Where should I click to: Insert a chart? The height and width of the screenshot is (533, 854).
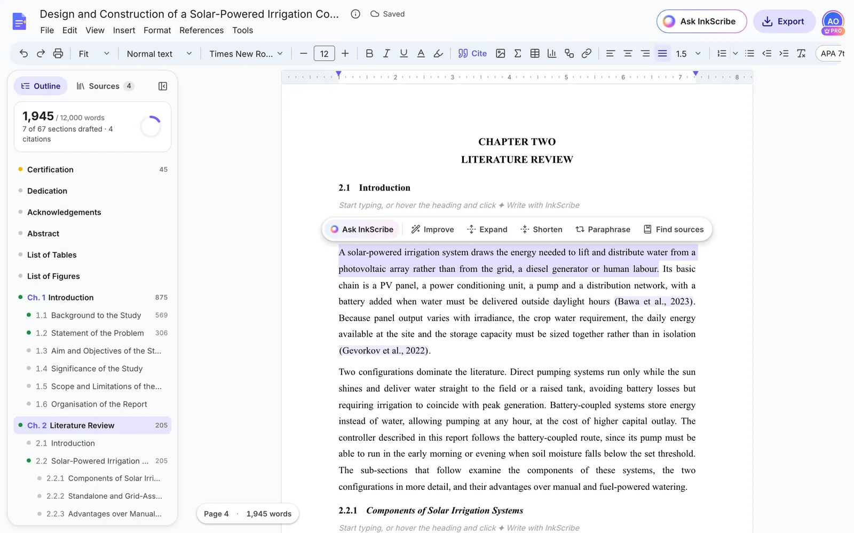click(552, 53)
